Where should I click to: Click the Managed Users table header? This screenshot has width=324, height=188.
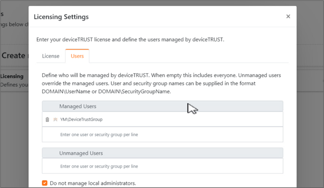tap(162, 106)
